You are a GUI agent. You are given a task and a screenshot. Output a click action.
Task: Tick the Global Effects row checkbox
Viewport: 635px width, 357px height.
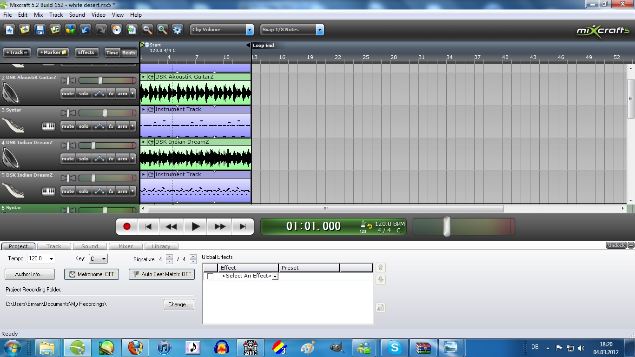(210, 276)
